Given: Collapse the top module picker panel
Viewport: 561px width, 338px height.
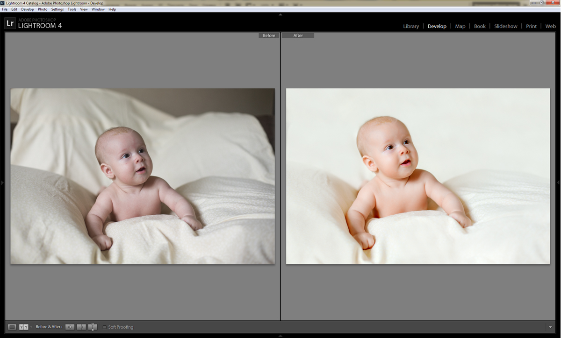Looking at the screenshot, I should pyautogui.click(x=280, y=14).
